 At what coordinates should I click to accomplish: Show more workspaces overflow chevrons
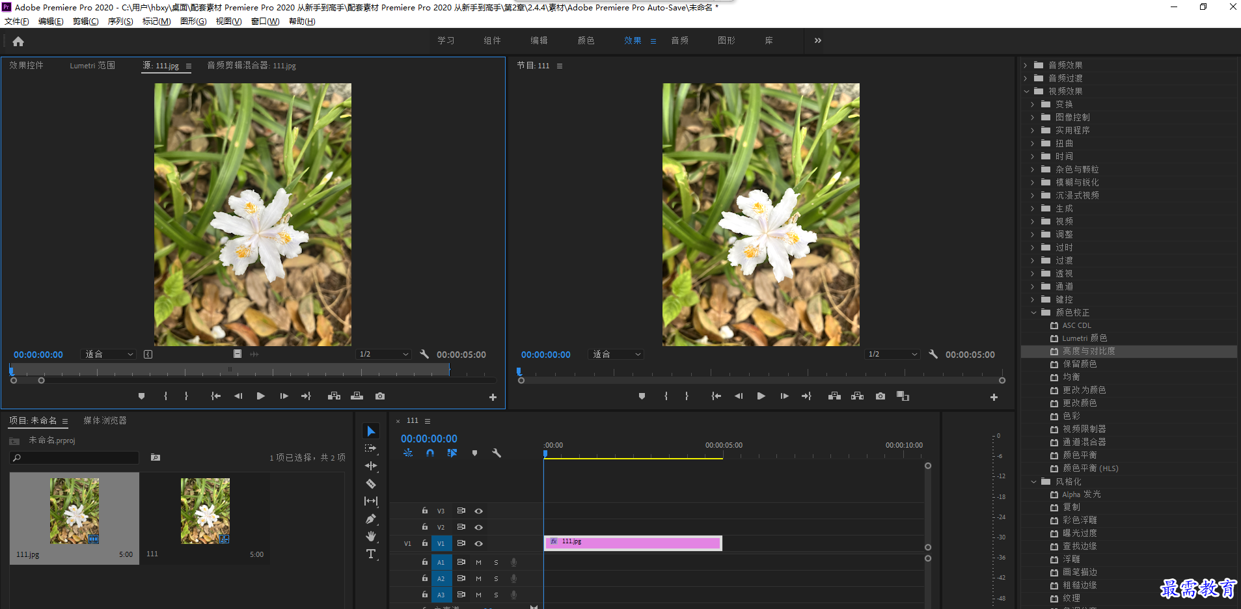click(818, 40)
